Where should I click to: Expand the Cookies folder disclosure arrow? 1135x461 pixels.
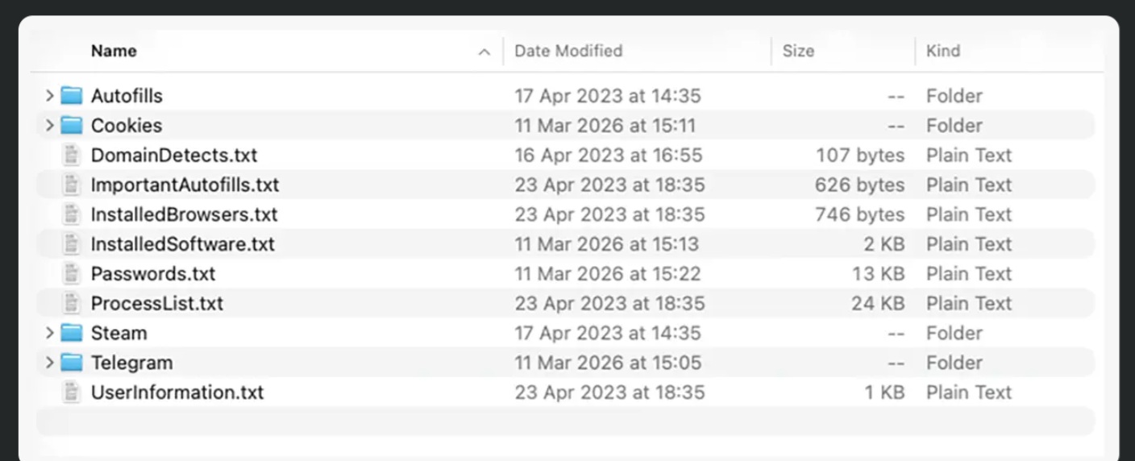coord(49,126)
